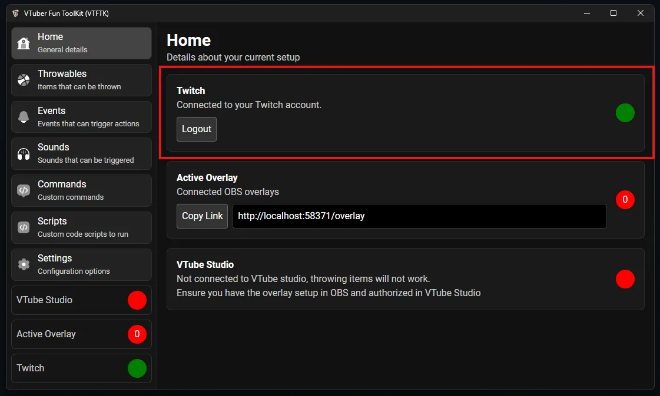Click the overlay URL text field
This screenshot has width=660, height=396.
[419, 216]
